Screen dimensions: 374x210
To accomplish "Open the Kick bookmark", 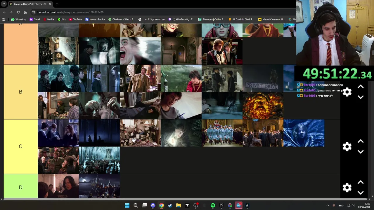I will coord(62,20).
